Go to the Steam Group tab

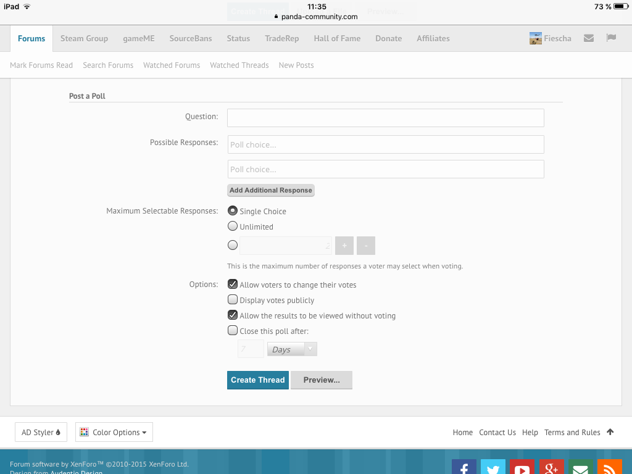tap(84, 38)
